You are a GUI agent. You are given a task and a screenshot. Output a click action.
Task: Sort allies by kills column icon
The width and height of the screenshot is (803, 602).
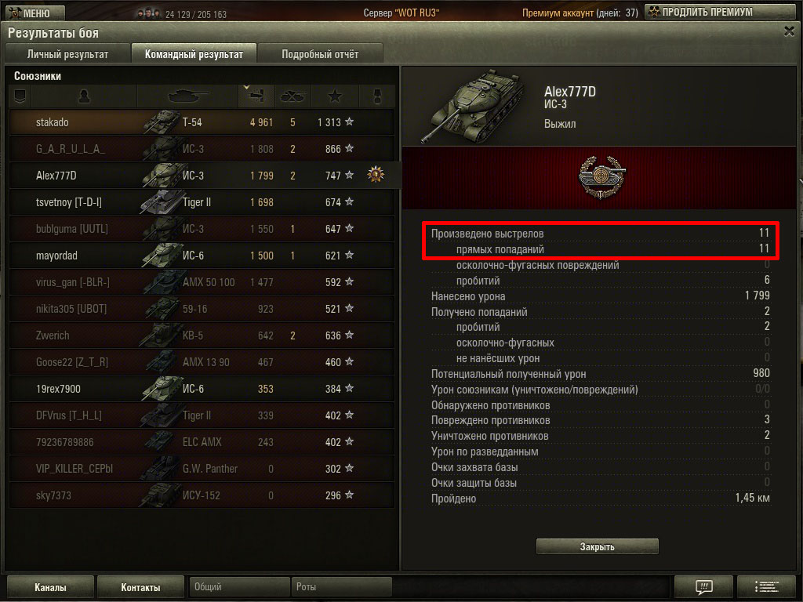(293, 96)
